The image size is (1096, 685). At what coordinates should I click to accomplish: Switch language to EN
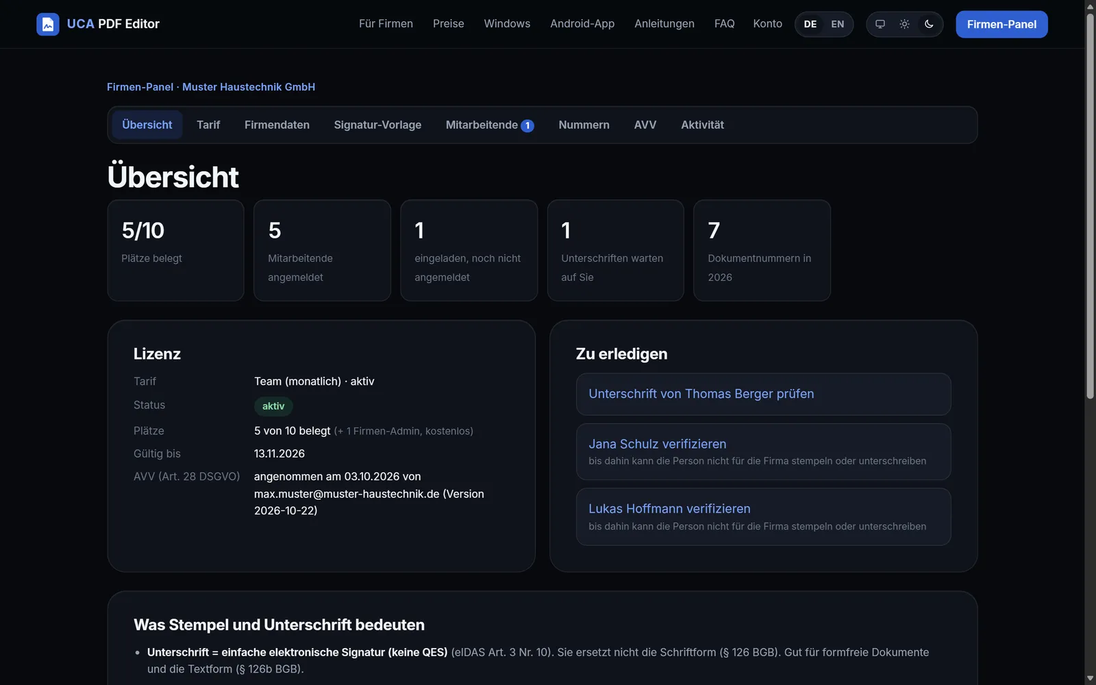point(838,24)
